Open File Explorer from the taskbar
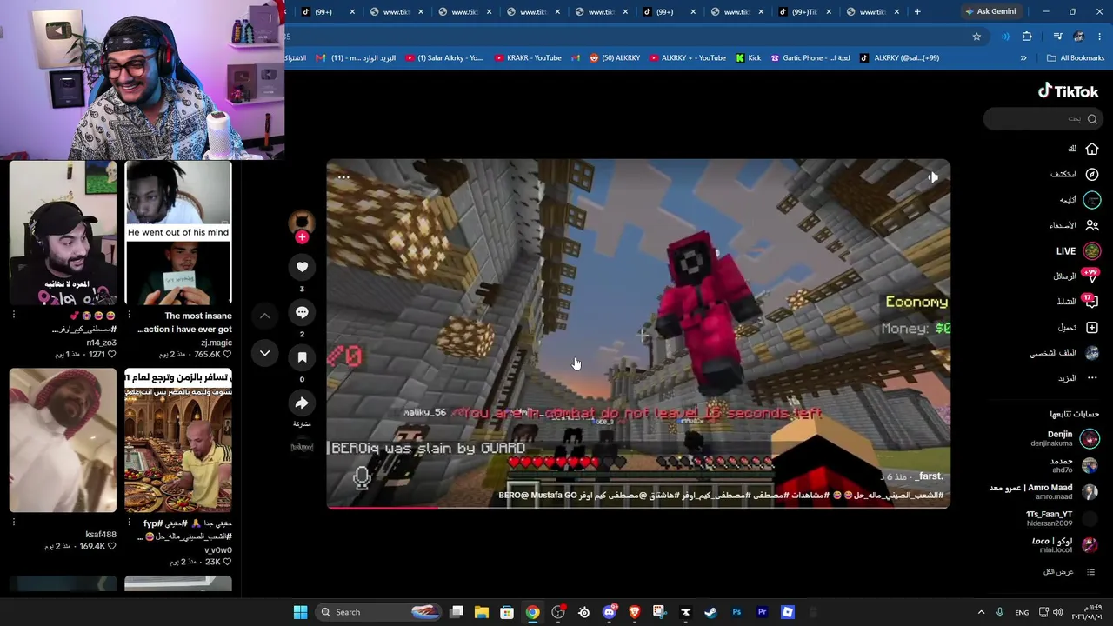The width and height of the screenshot is (1113, 626). [482, 612]
